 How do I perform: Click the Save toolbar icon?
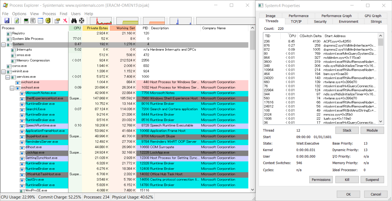pyautogui.click(x=7, y=21)
